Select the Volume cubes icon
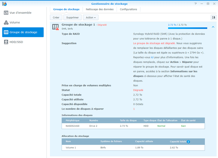 tap(6, 22)
